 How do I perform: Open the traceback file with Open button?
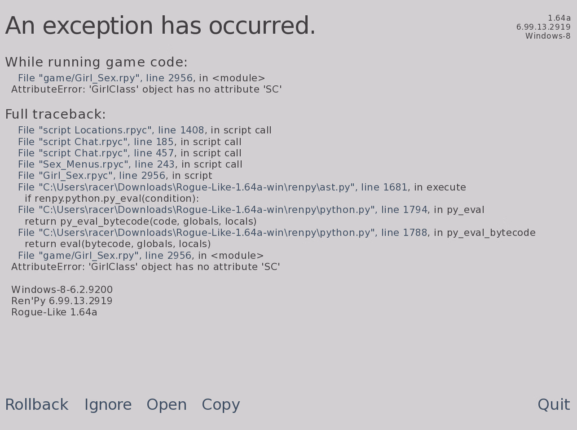click(x=167, y=405)
